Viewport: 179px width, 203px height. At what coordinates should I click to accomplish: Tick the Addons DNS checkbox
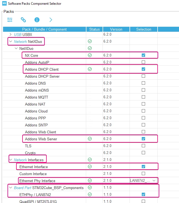pos(143,83)
